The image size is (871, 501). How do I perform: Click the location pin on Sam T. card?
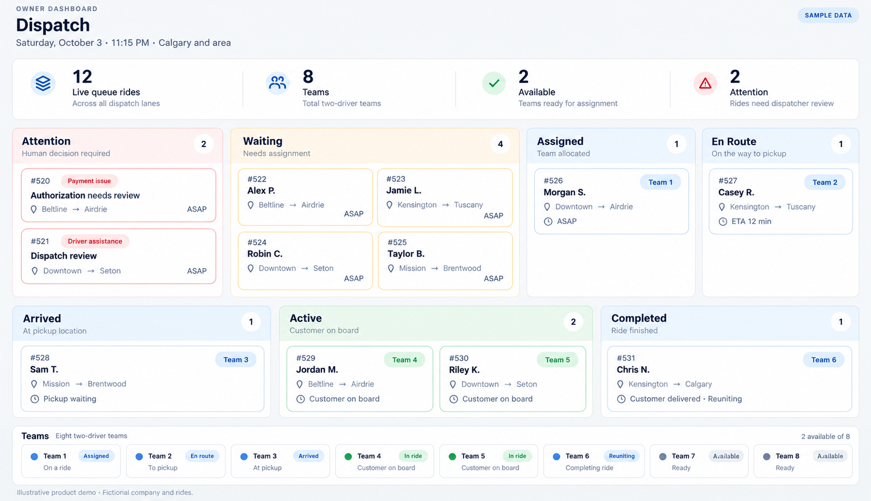point(34,384)
